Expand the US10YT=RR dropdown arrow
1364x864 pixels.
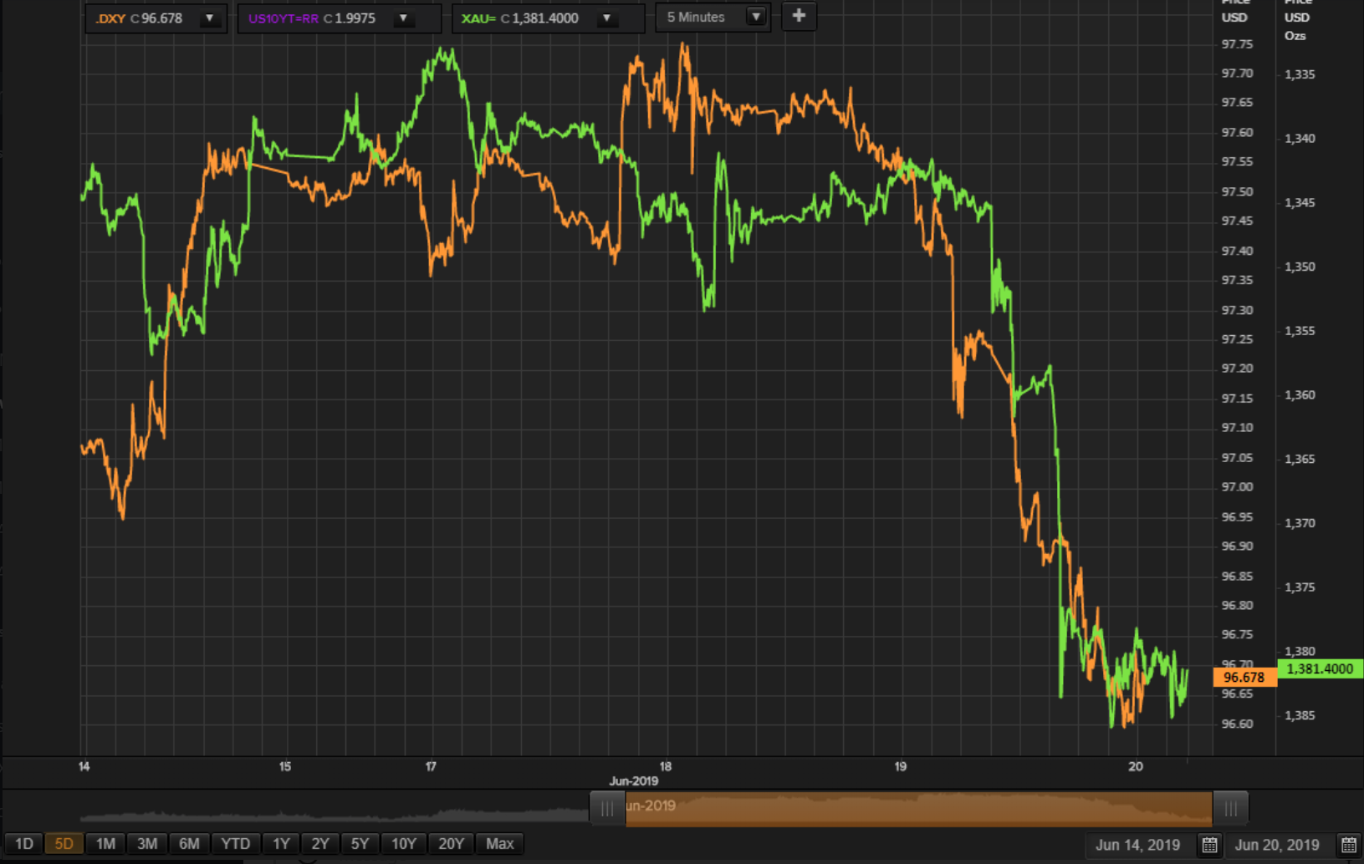403,18
